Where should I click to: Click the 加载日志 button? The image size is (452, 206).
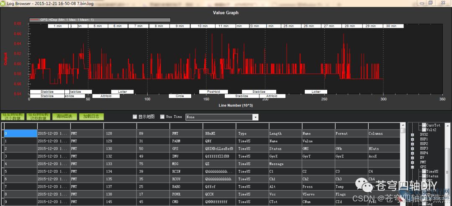click(x=91, y=116)
